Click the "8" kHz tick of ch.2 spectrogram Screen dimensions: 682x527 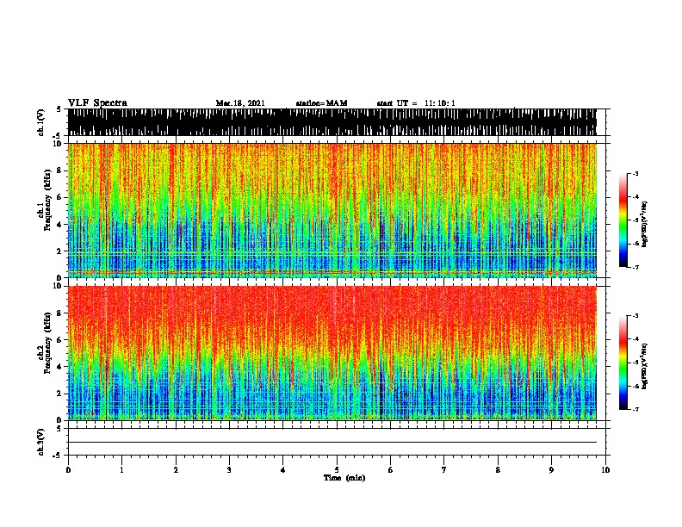[x=60, y=313]
